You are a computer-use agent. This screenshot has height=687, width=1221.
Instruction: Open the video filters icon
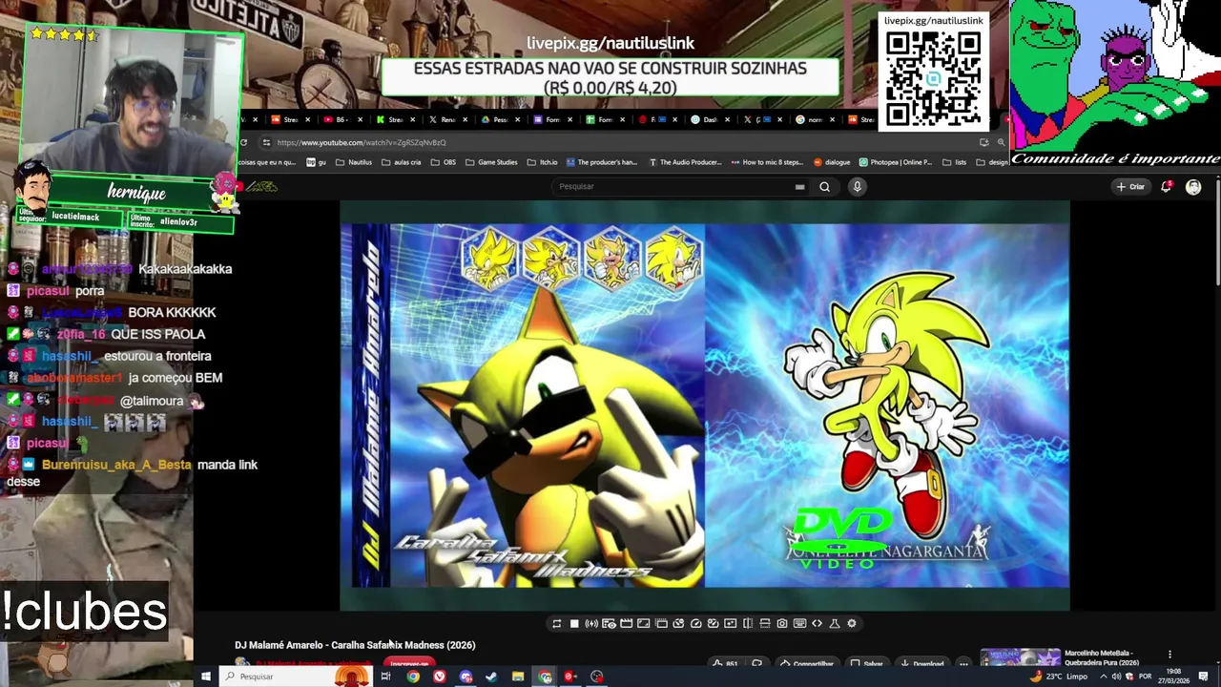730,623
